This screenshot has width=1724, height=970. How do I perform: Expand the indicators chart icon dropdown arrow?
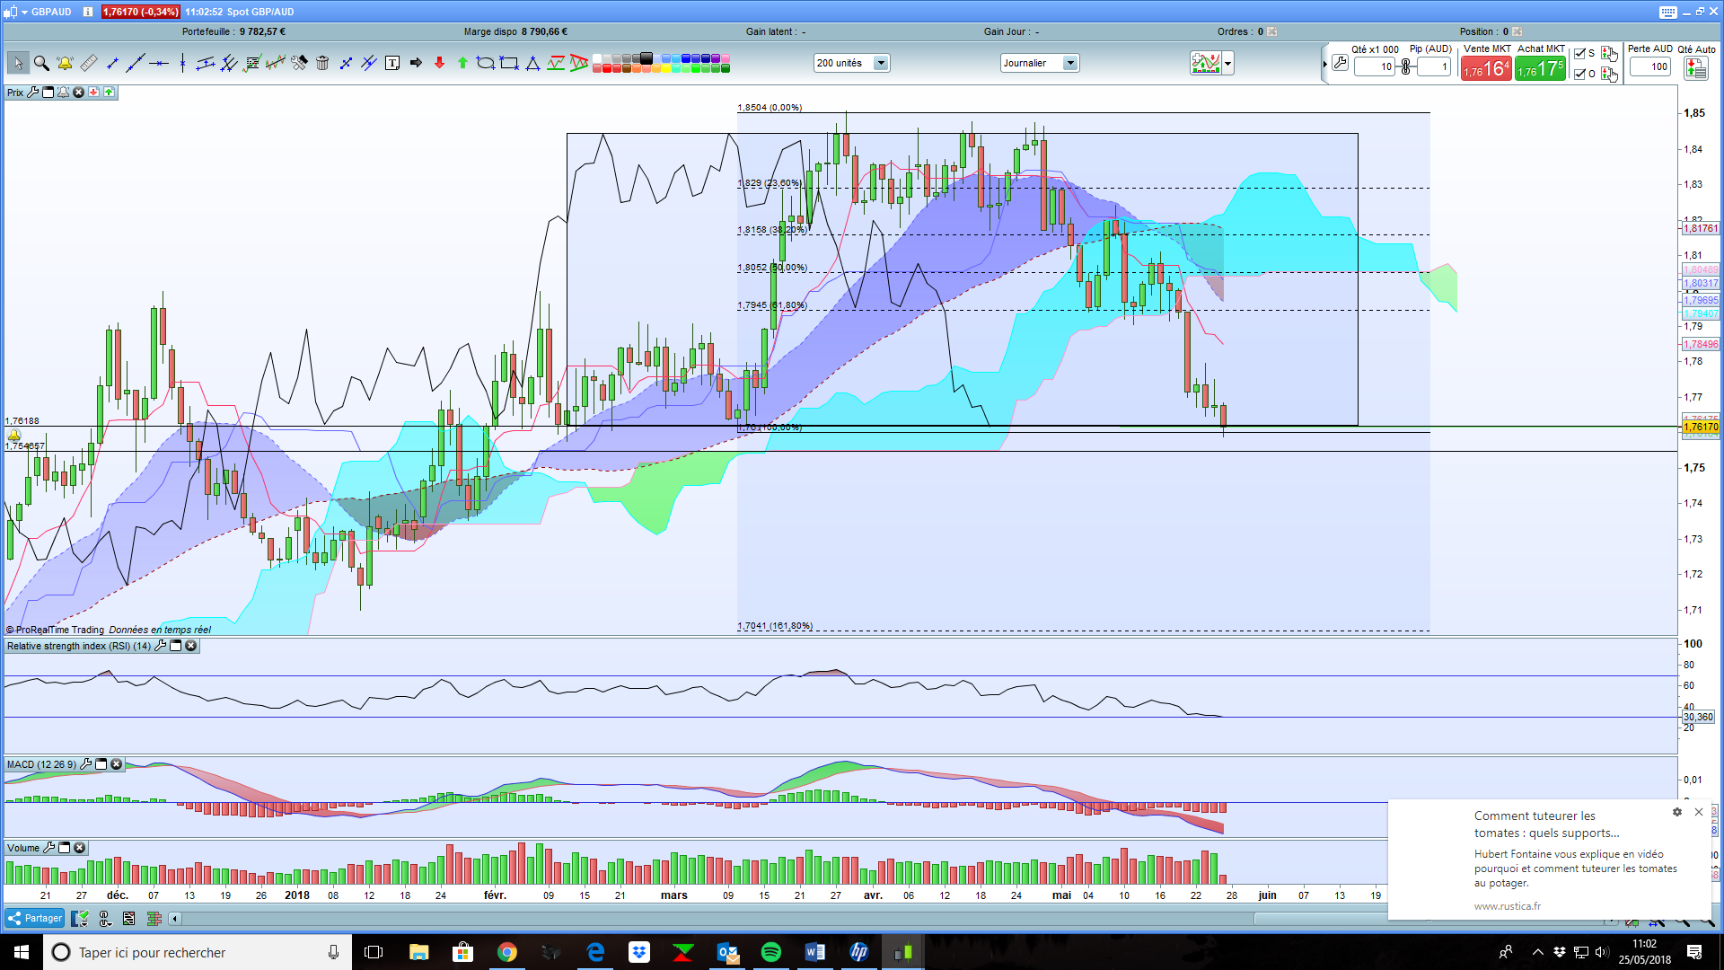(1227, 63)
